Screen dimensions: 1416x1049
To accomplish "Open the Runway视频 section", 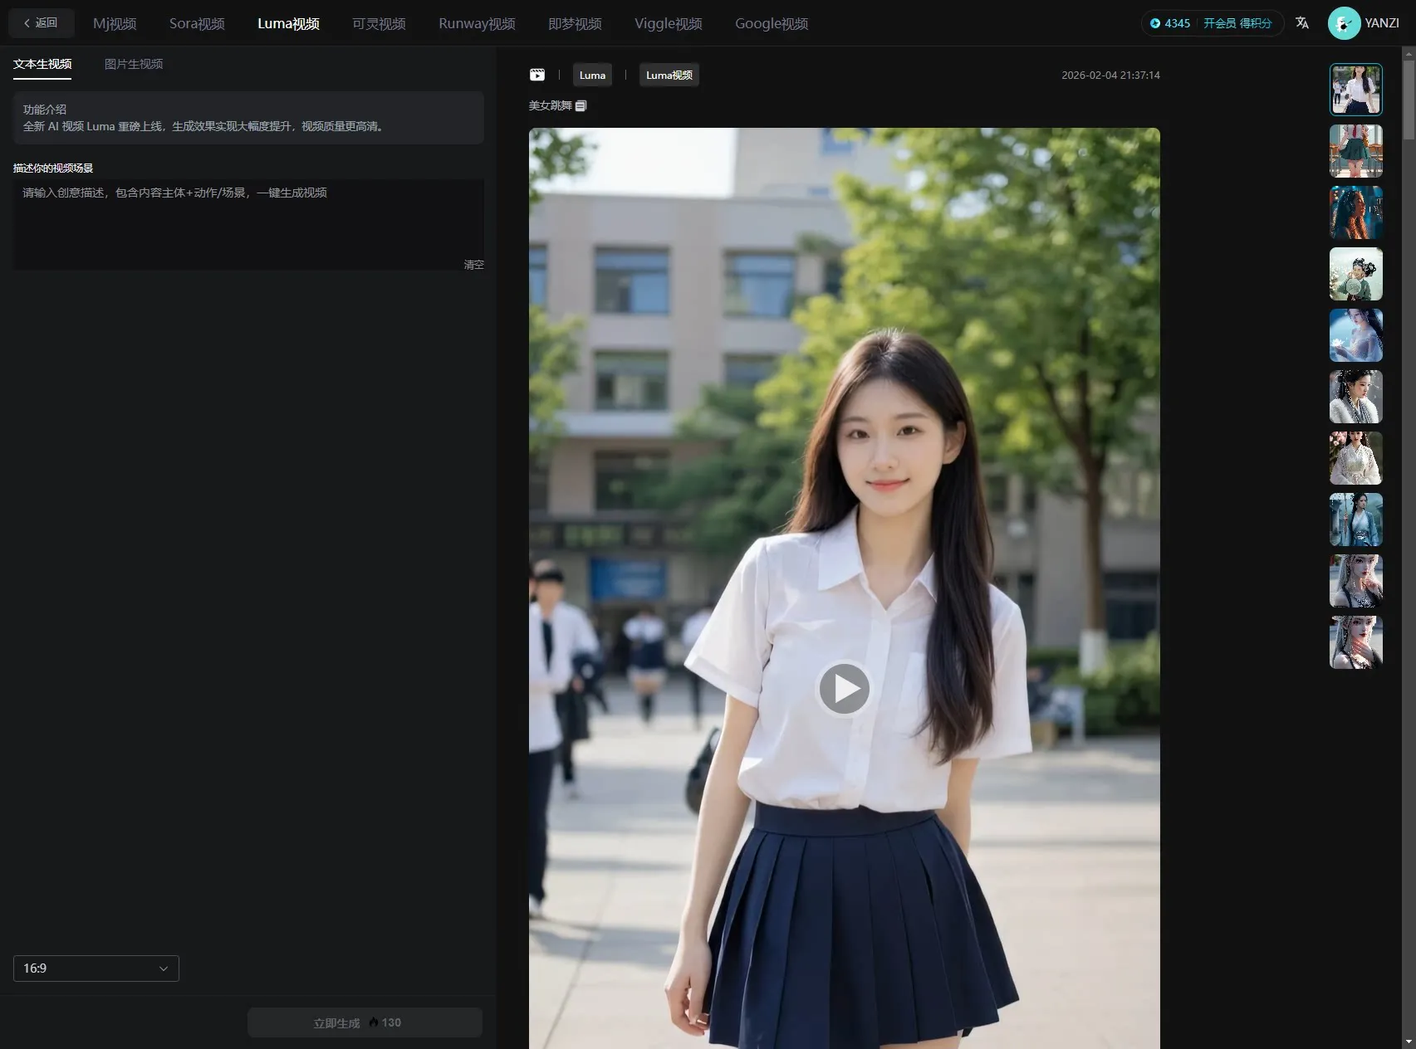I will click(476, 23).
